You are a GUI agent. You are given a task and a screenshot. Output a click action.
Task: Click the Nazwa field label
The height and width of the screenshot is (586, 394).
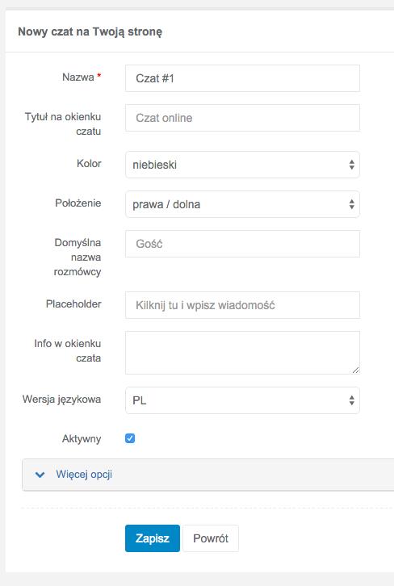[x=78, y=77]
